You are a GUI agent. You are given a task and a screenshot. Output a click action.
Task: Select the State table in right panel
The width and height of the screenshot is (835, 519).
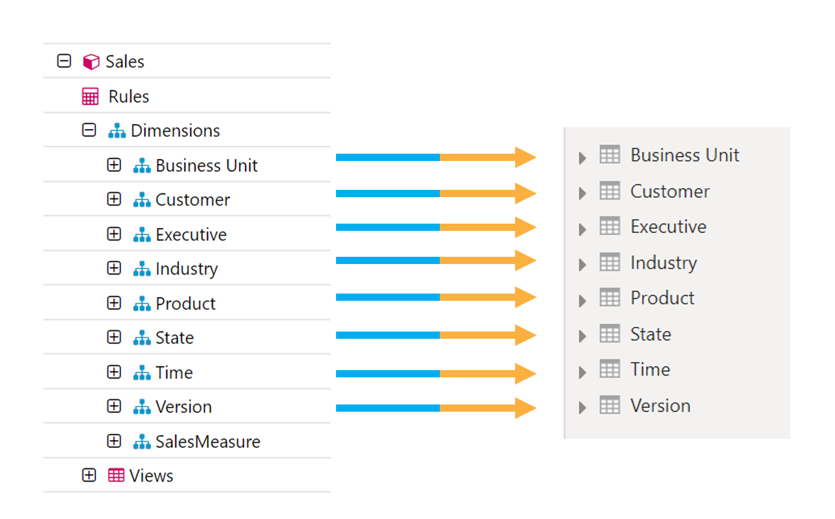(x=650, y=334)
